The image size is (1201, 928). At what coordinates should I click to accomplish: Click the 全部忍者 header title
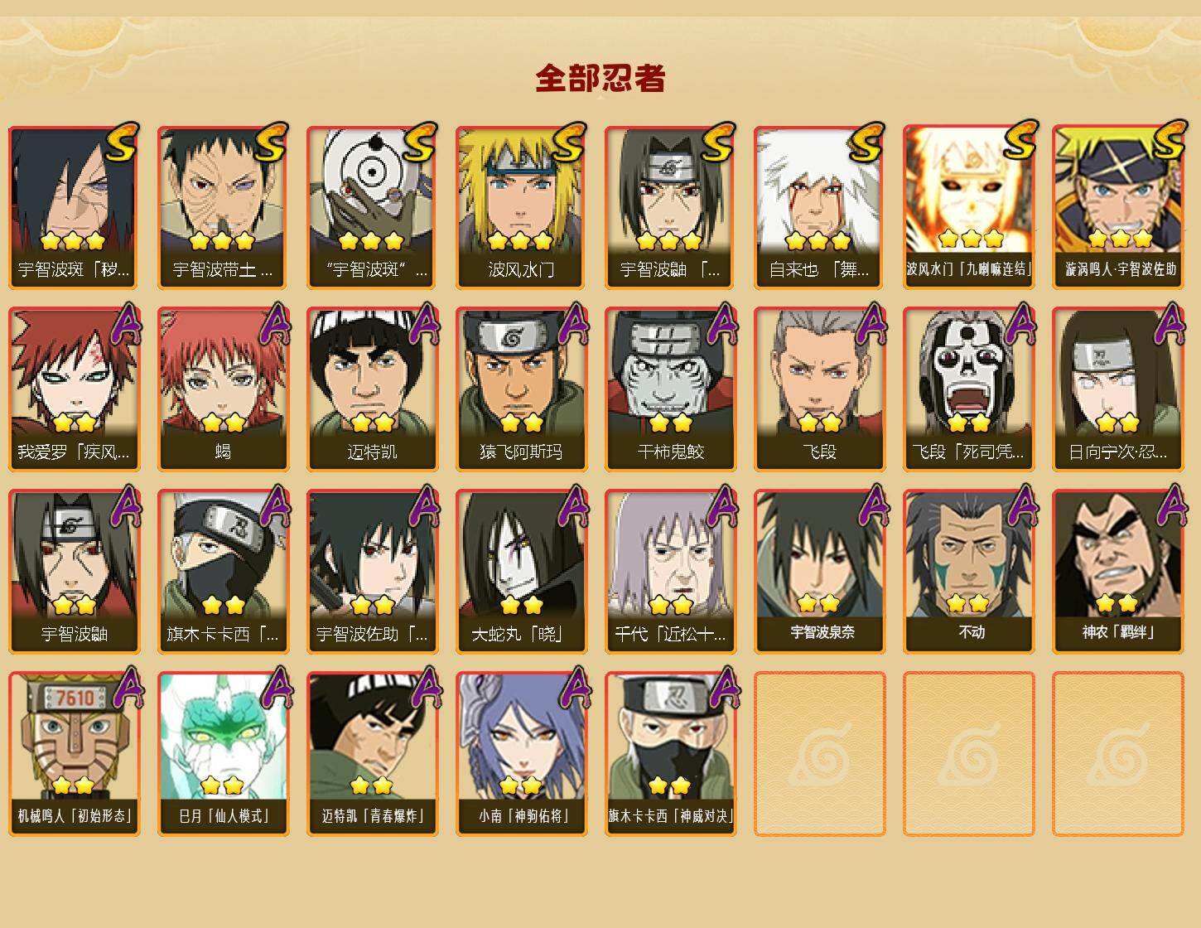pyautogui.click(x=600, y=78)
